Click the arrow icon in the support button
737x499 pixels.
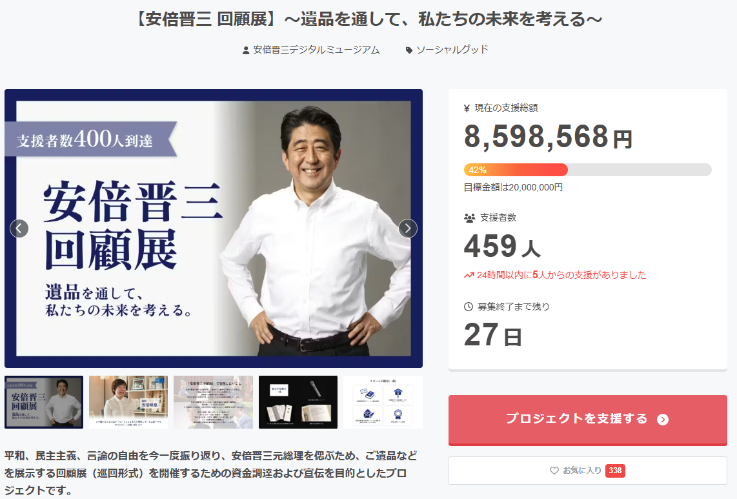[x=663, y=420]
